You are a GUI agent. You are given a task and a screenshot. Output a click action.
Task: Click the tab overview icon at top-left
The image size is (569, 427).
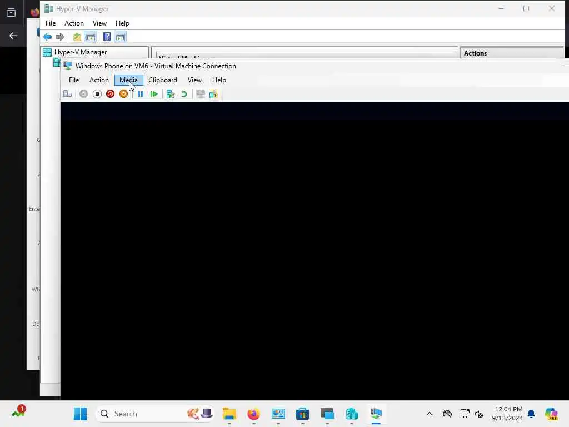coord(11,12)
